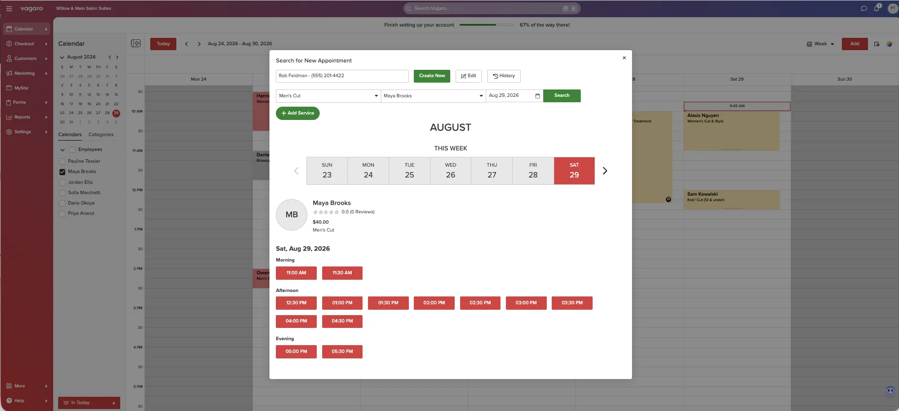
Task: Click the Search Vagaro search field
Action: [492, 8]
